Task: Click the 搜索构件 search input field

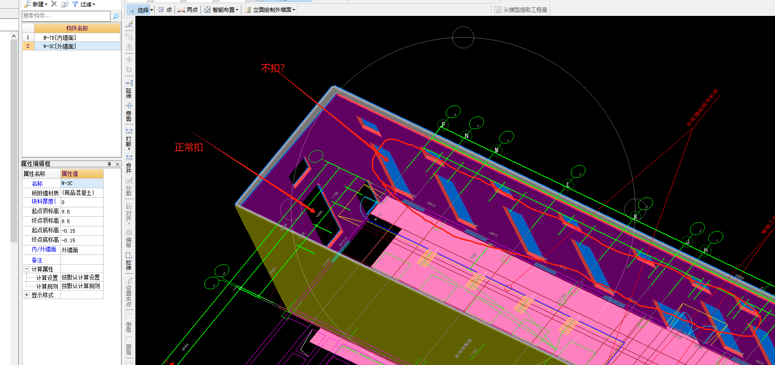Action: pyautogui.click(x=66, y=16)
